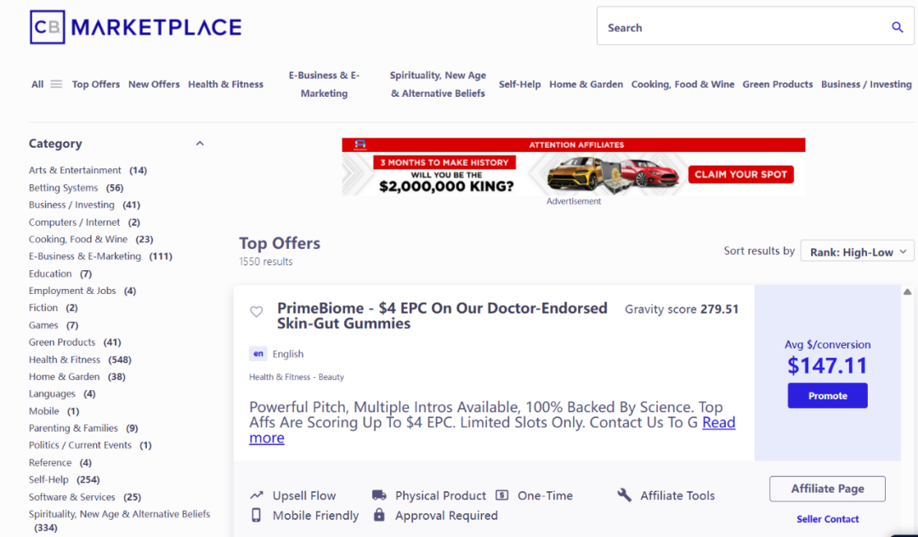
Task: Click into the Search input field
Action: pyautogui.click(x=739, y=27)
